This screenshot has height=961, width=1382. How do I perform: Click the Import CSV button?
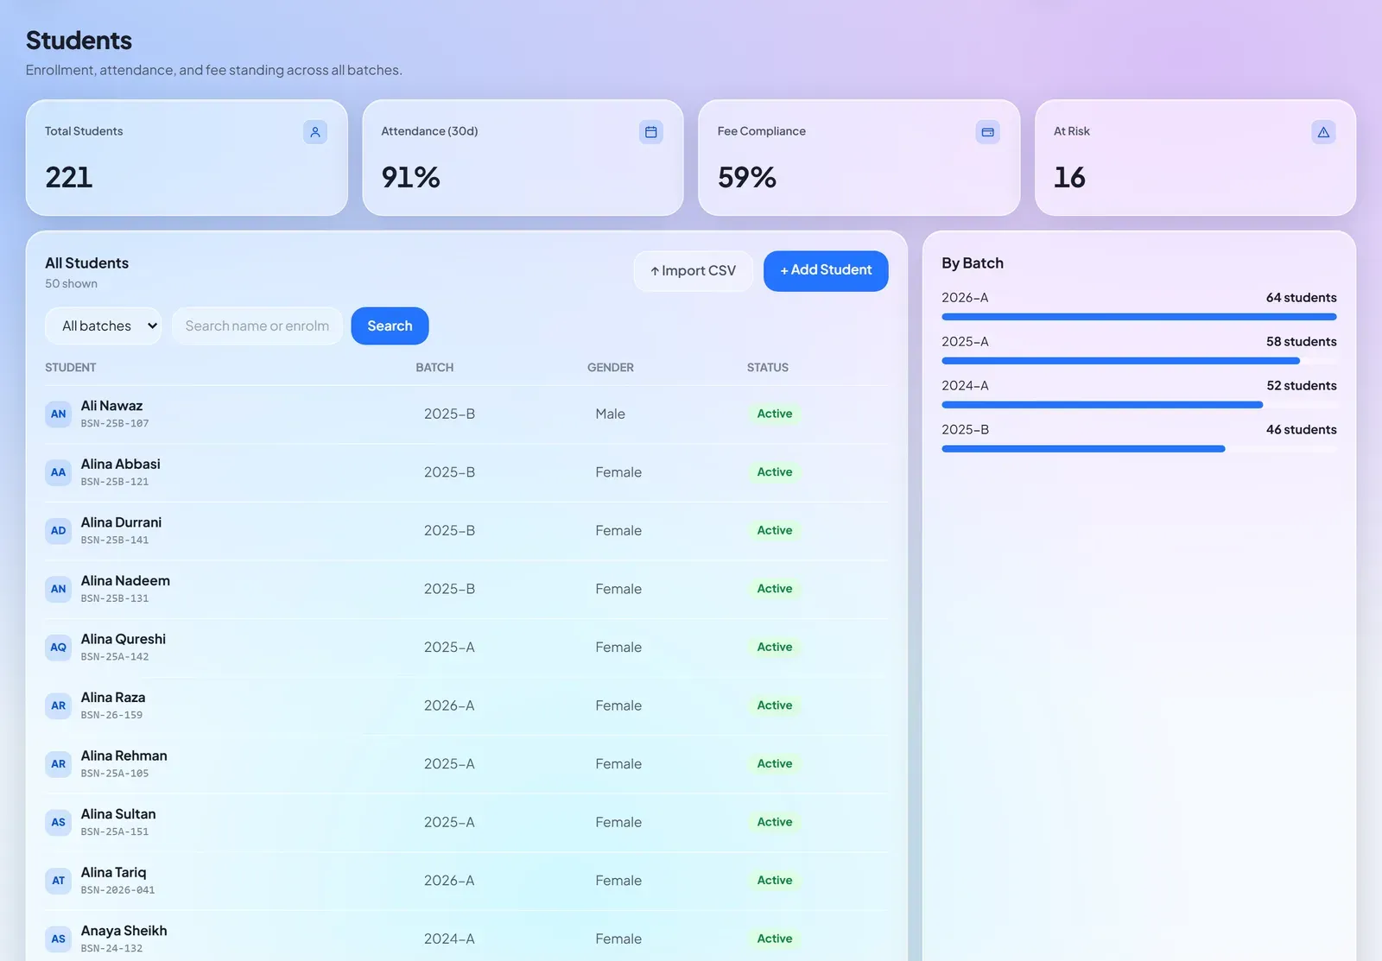(x=693, y=271)
